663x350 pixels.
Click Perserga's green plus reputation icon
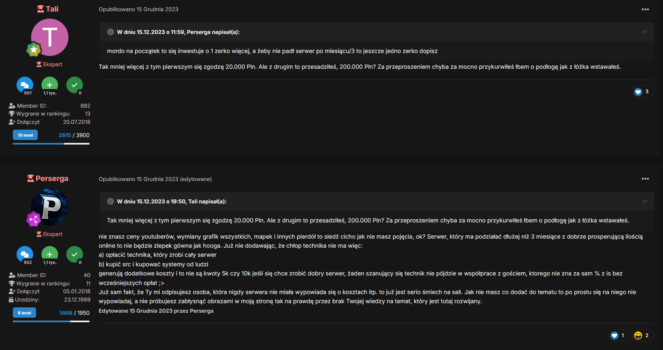pos(50,254)
